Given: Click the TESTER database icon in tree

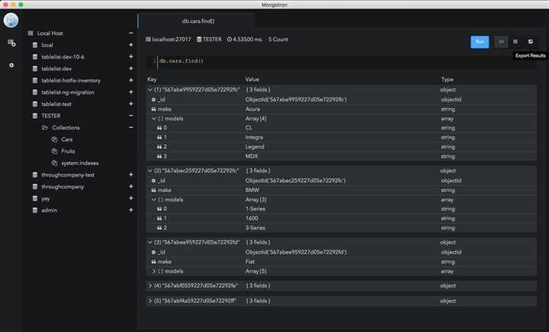Looking at the screenshot, I should [x=34, y=116].
